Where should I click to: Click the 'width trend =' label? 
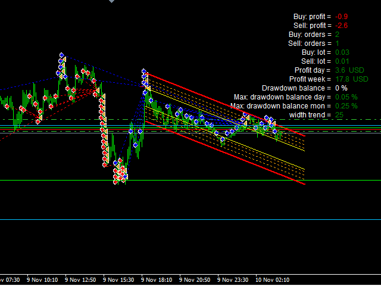pos(310,115)
